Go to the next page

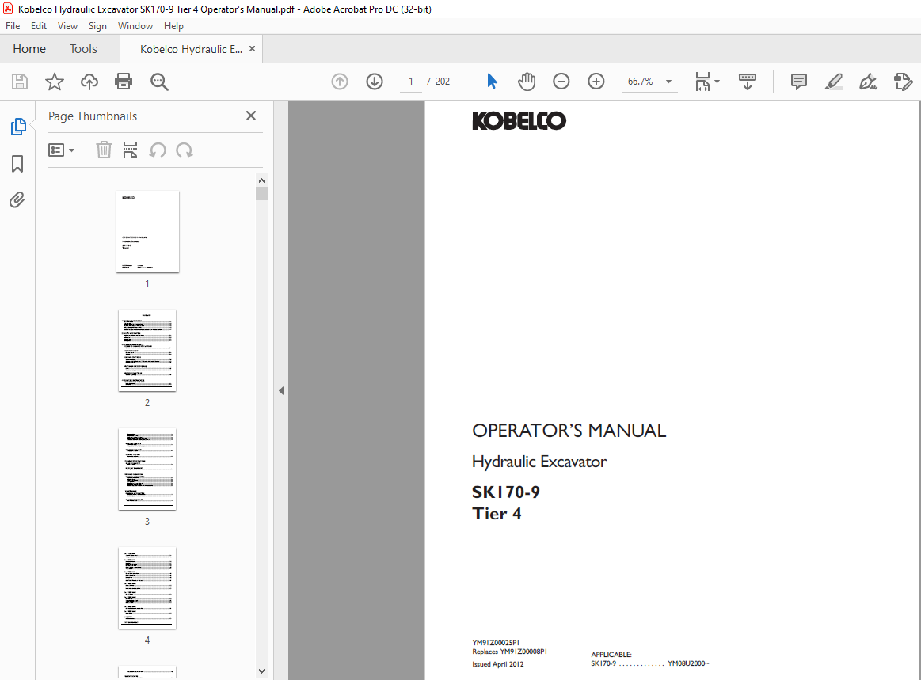(375, 82)
